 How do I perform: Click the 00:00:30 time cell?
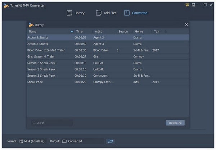(80, 50)
